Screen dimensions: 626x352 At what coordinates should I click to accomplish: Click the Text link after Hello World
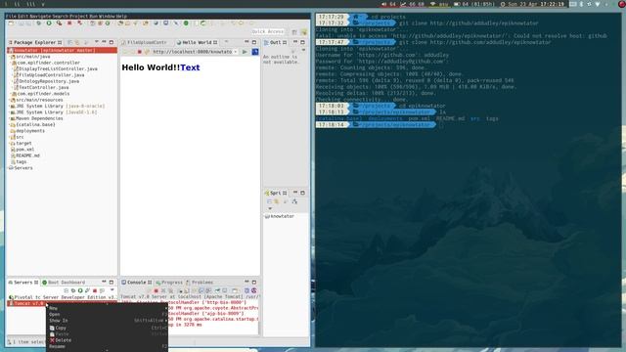[190, 67]
